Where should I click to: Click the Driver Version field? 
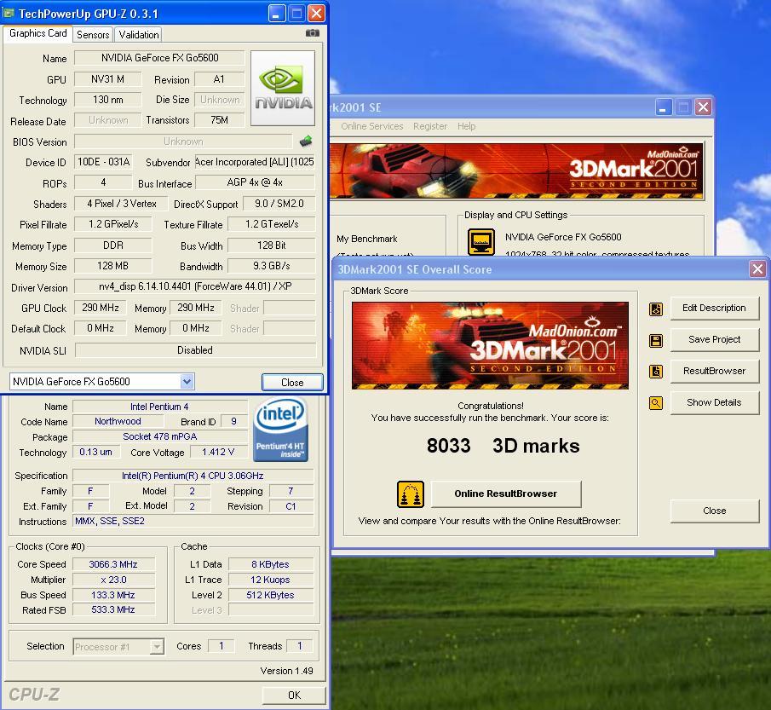click(x=195, y=286)
